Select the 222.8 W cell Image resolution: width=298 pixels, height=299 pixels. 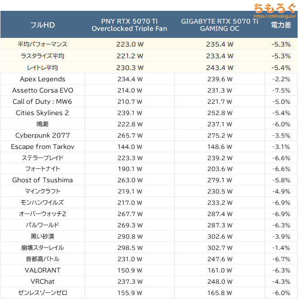(130, 124)
